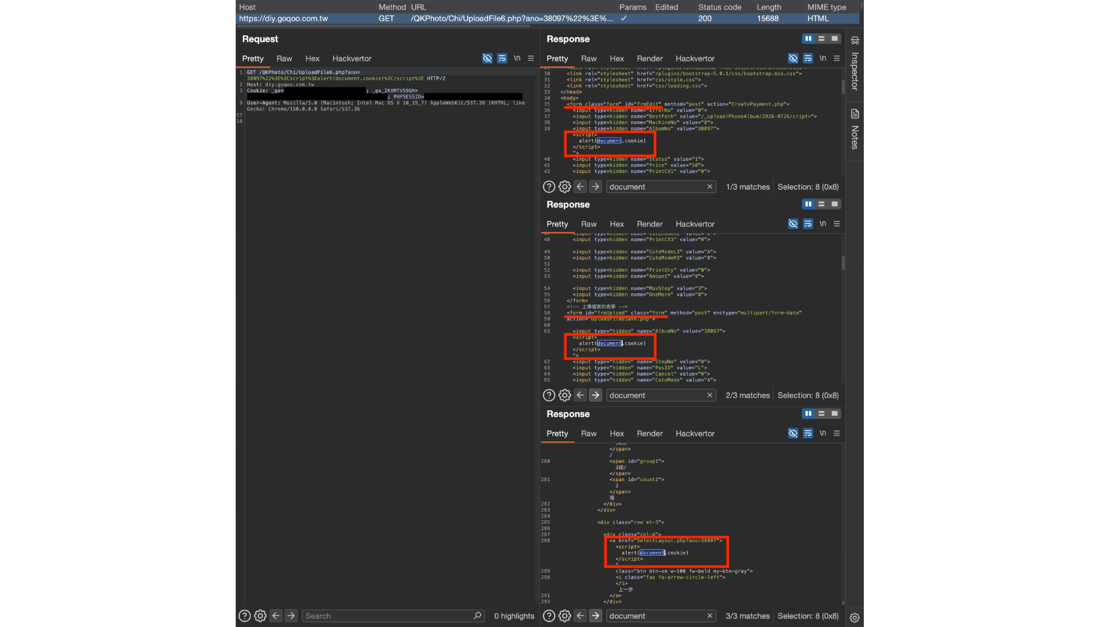1106x627 pixels.
Task: Go to next match in Request search
Action: point(291,616)
